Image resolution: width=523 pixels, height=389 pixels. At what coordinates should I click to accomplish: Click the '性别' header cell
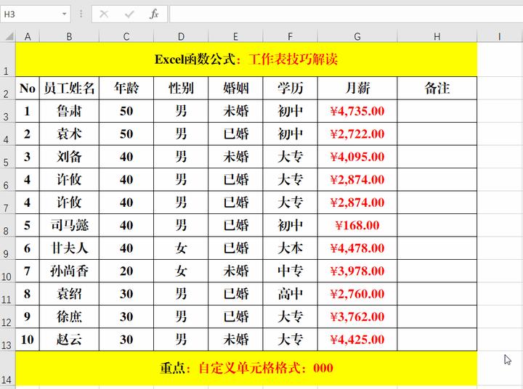[181, 88]
